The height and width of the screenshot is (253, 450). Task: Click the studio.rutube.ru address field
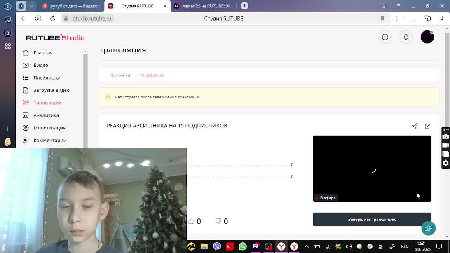point(92,19)
